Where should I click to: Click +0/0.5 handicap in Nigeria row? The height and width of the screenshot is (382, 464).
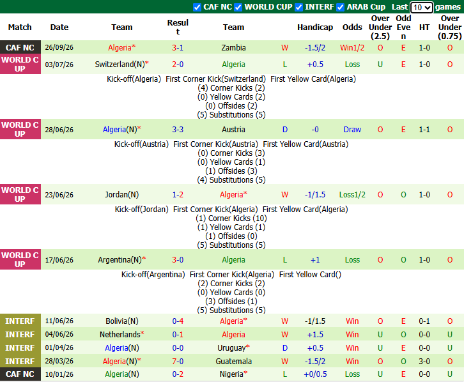(315, 374)
